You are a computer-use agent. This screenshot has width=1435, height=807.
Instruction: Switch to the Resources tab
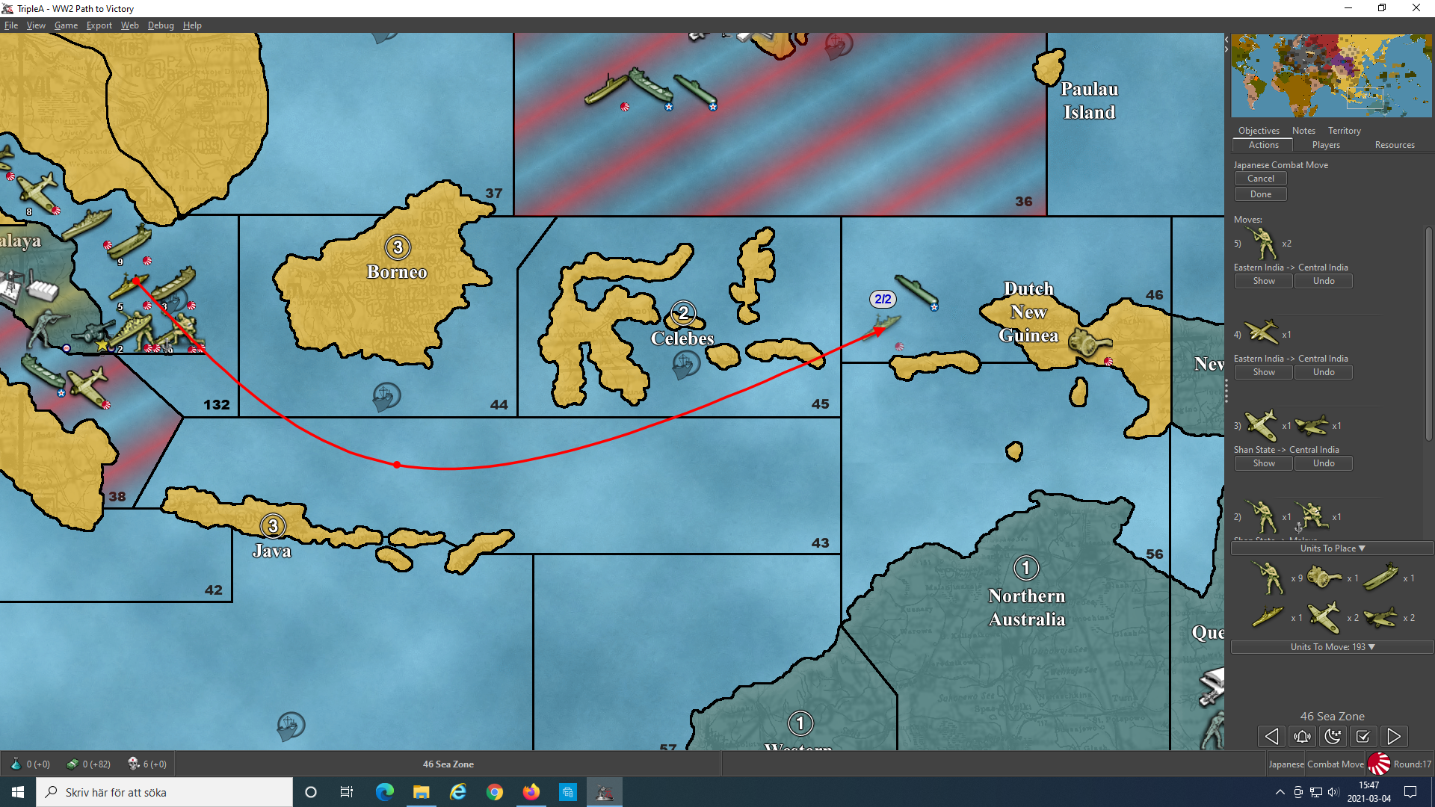[1395, 145]
